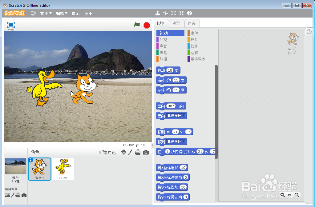Take new sprite photo with camera
Image resolution: width=315 pixels, height=207 pixels.
coord(146,153)
